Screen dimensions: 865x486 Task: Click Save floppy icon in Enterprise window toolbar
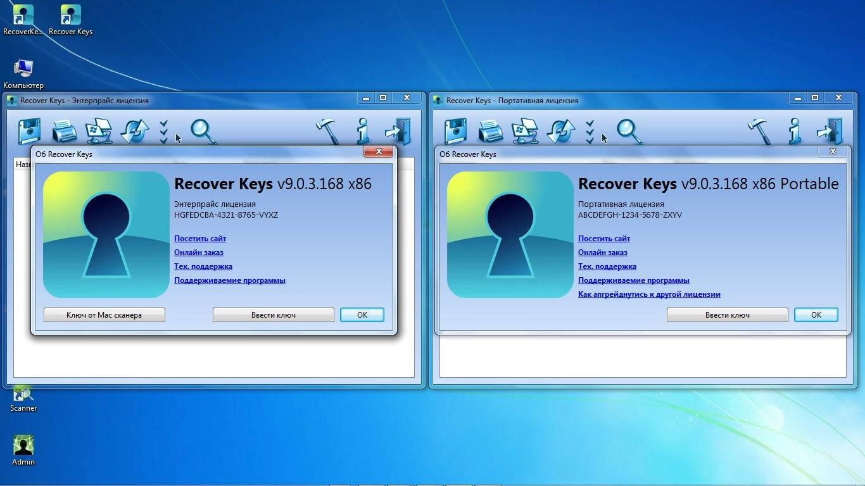tap(29, 132)
